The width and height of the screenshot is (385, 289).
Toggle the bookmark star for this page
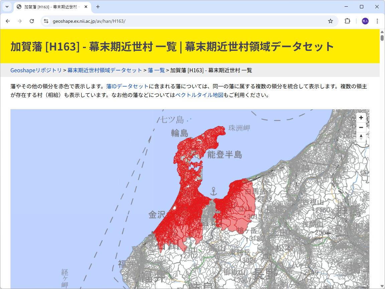pyautogui.click(x=331, y=21)
